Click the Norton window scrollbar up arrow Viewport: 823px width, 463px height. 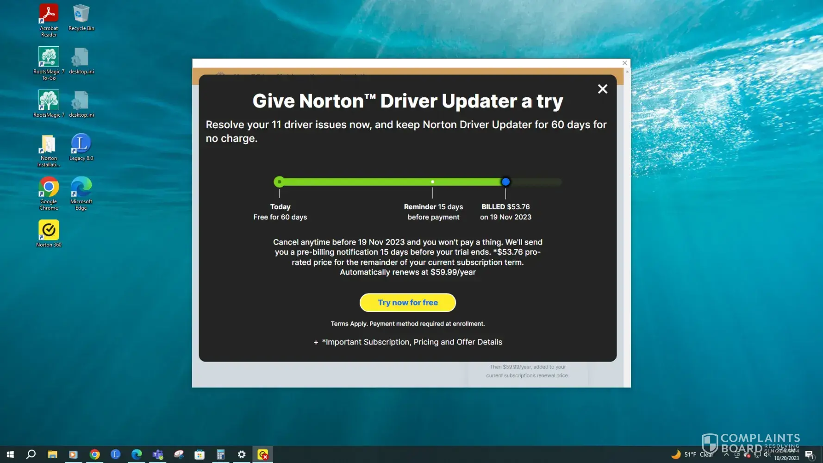click(627, 72)
